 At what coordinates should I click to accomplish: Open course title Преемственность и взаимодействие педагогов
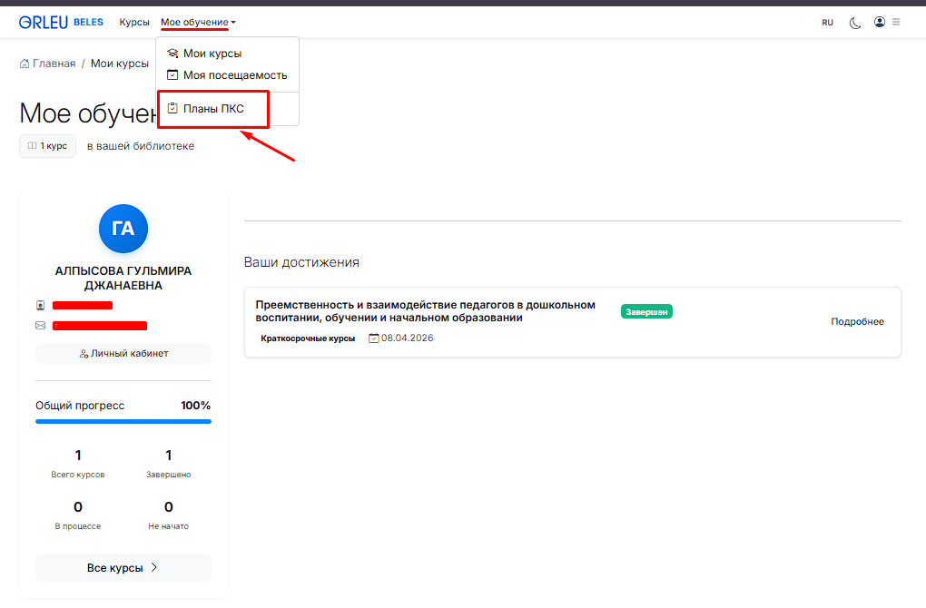[425, 311]
